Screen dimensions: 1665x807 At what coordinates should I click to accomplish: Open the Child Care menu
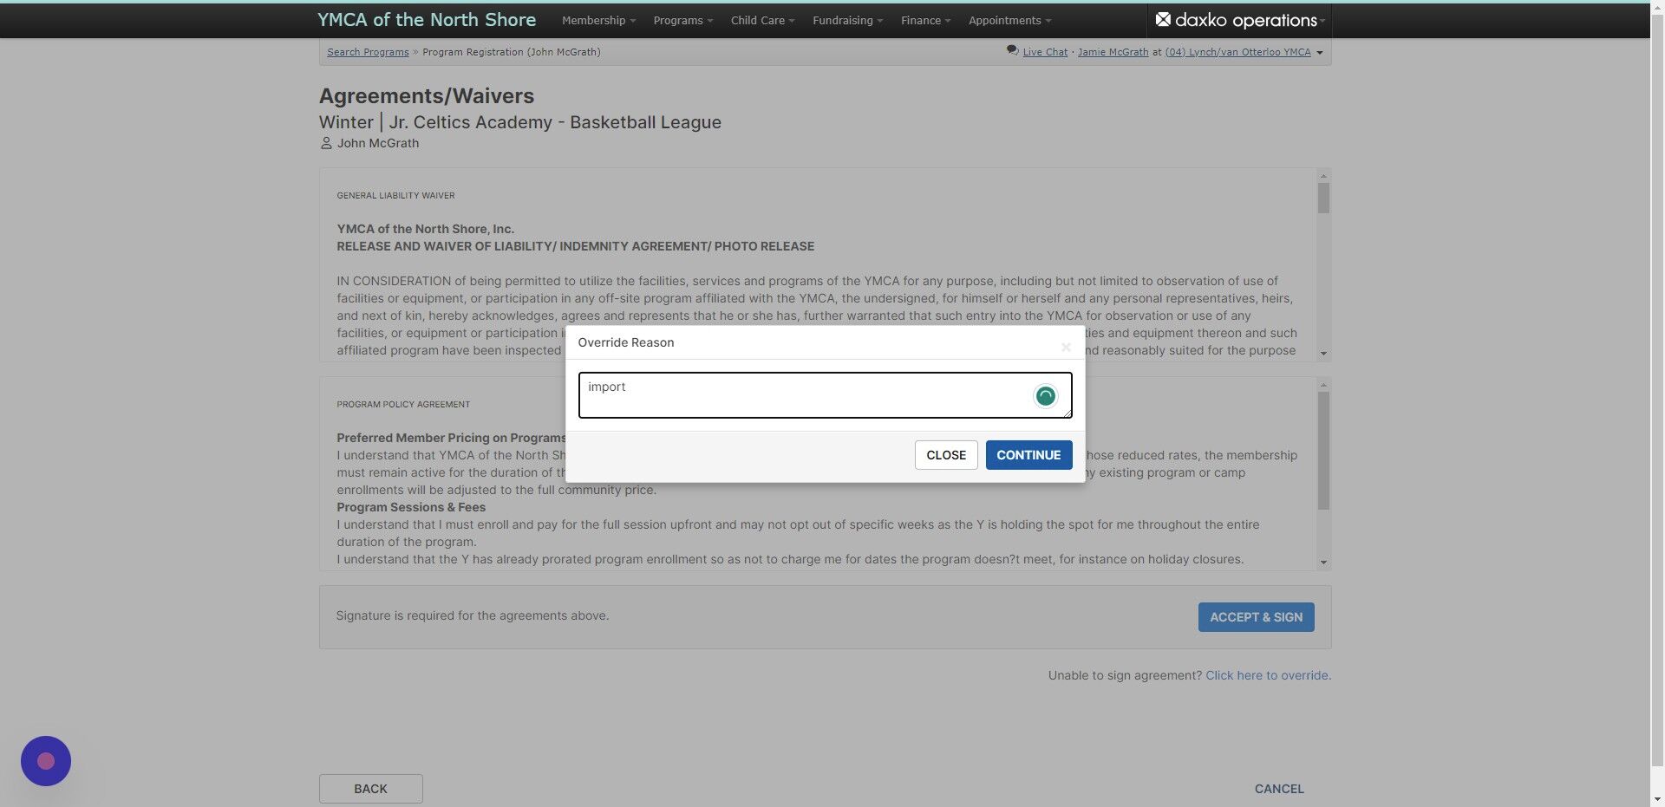(762, 20)
